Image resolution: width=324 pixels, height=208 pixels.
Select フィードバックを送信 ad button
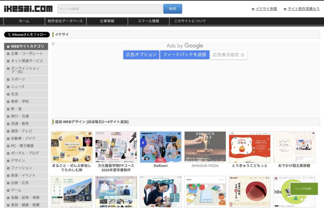point(184,55)
